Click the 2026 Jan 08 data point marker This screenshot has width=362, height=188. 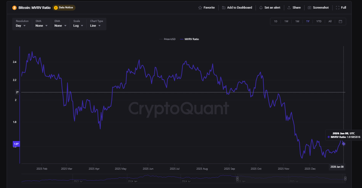click(344, 144)
